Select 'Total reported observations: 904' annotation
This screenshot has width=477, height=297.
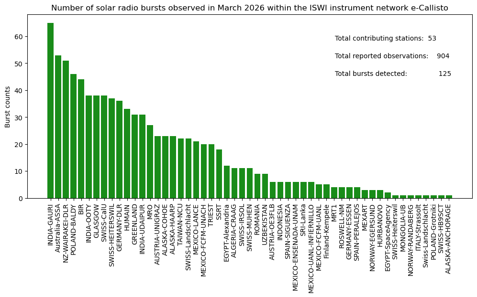pos(392,56)
